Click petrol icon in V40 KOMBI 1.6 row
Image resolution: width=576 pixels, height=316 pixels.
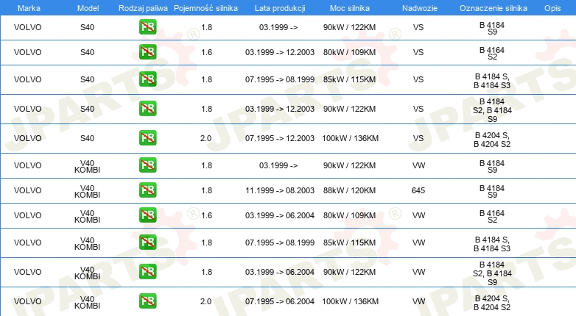click(147, 215)
